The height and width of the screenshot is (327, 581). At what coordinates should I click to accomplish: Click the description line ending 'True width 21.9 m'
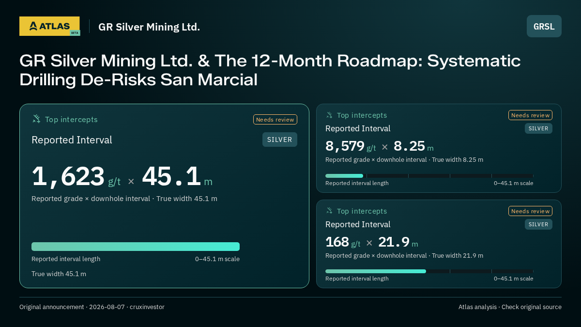click(404, 256)
